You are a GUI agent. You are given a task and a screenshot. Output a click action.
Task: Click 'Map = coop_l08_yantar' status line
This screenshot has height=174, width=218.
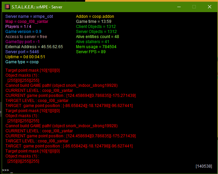point(27,22)
